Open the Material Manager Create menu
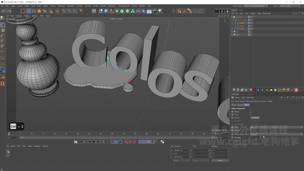 (x=12, y=146)
